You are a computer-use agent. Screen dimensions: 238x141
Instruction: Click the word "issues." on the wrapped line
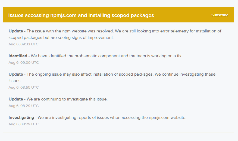(x=15, y=81)
